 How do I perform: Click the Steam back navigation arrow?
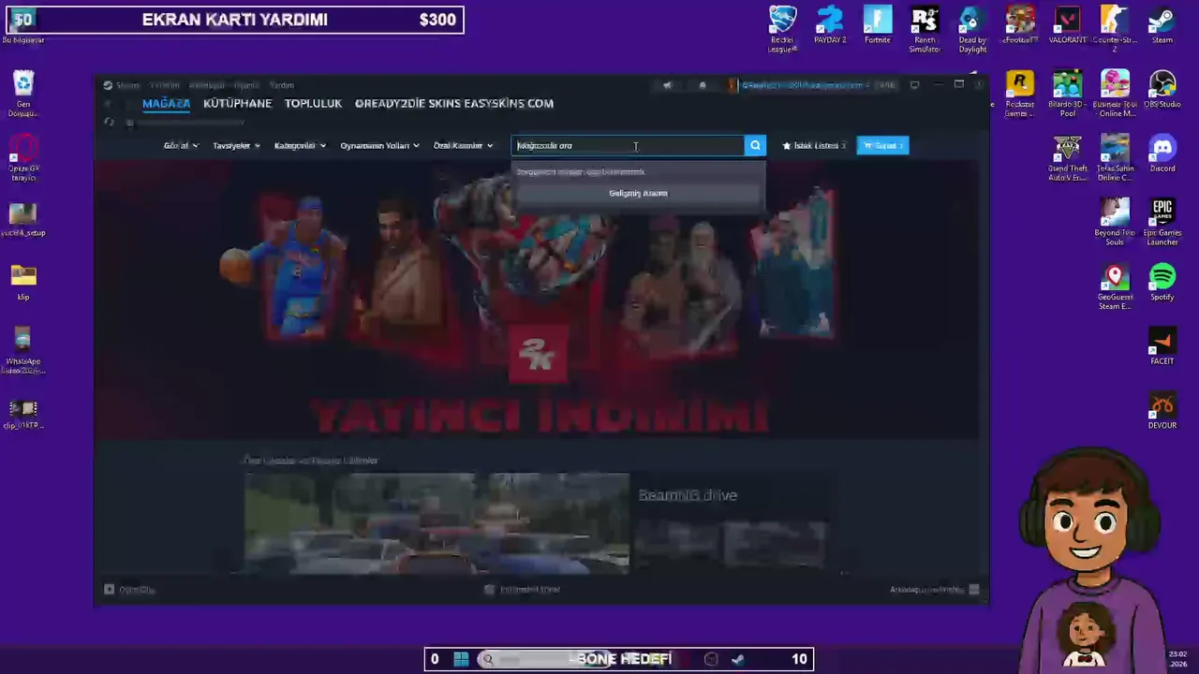[x=108, y=103]
